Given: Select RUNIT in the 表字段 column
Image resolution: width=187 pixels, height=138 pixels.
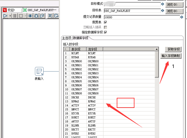Looking at the screenshot, I should [78, 118].
